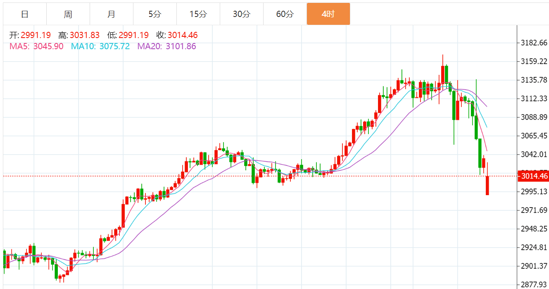Open the 月 (monthly) chart tab
This screenshot has width=549, height=289.
pos(112,14)
